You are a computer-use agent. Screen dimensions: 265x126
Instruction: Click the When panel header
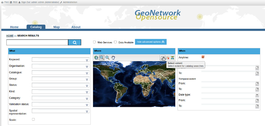(x=219, y=51)
